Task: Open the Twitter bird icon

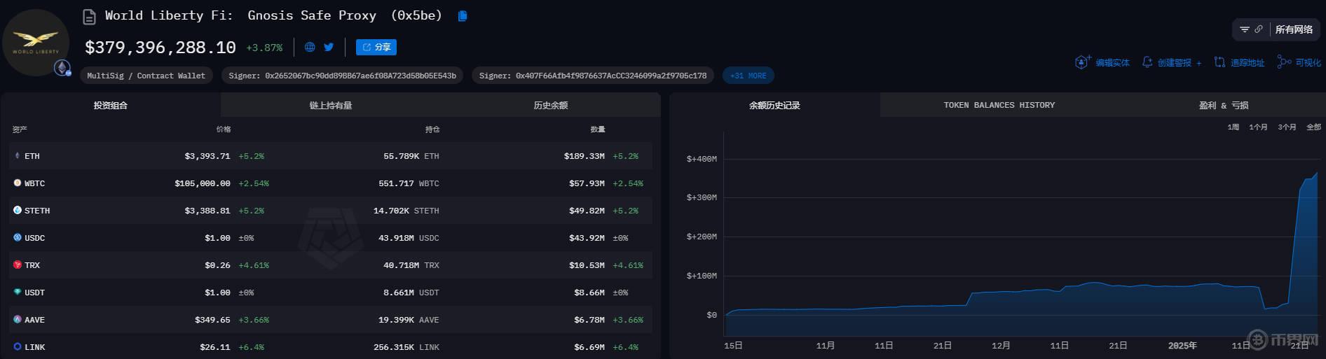Action: point(329,47)
